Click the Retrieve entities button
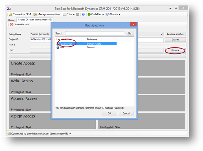This screenshot has height=151, width=203. pos(175,34)
